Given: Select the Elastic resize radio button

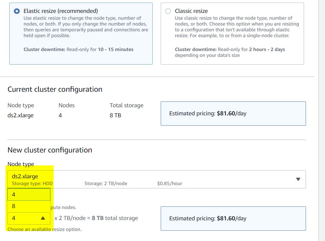Looking at the screenshot, I should click(17, 11).
